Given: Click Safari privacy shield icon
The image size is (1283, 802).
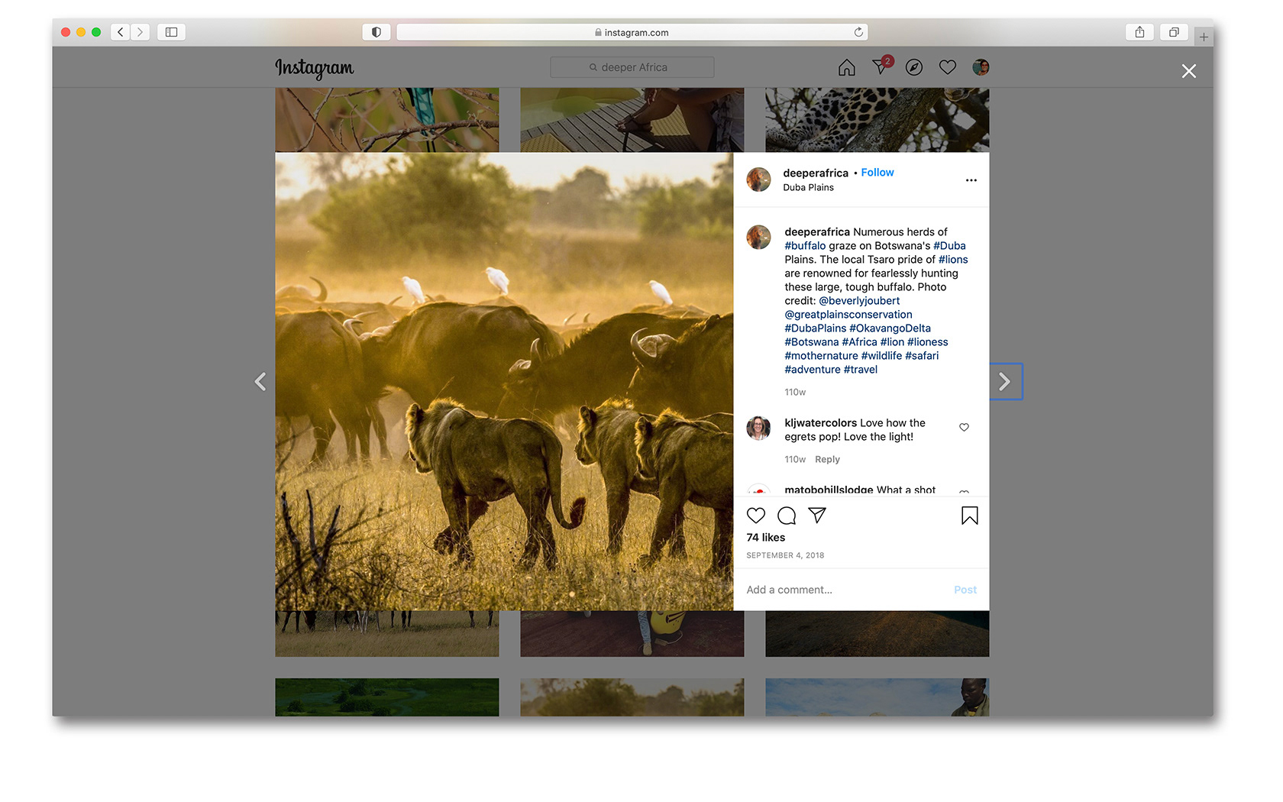Looking at the screenshot, I should click(376, 32).
